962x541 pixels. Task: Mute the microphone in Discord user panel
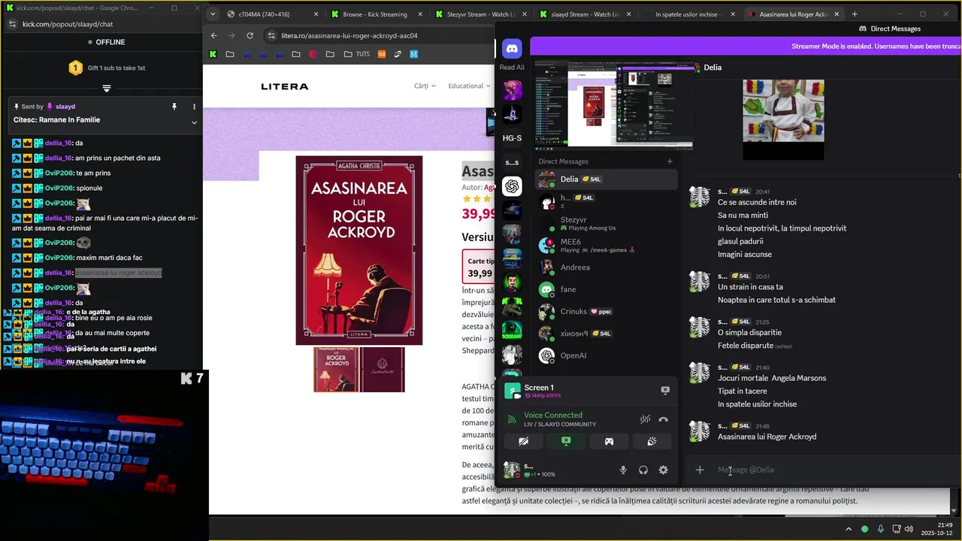[623, 470]
